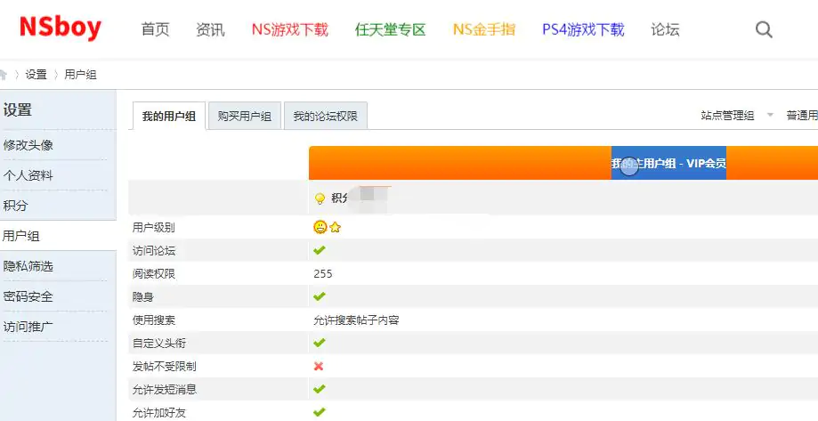Switch to 我的论坛权限 tab

click(326, 116)
